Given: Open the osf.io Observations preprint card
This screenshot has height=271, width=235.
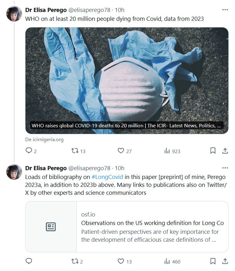Looking at the screenshot, I should [x=127, y=227].
